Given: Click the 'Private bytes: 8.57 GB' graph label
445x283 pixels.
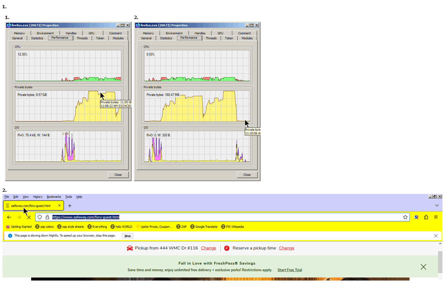Looking at the screenshot, I should (x=32, y=95).
